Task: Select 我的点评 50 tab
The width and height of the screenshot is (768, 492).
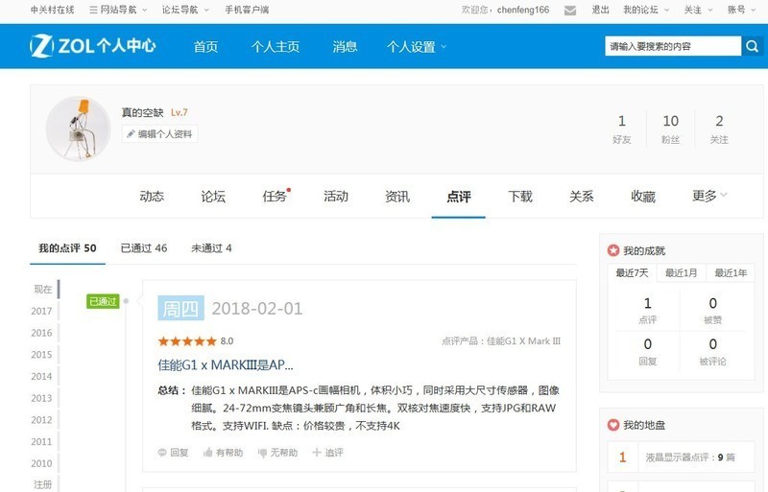Action: coord(67,248)
